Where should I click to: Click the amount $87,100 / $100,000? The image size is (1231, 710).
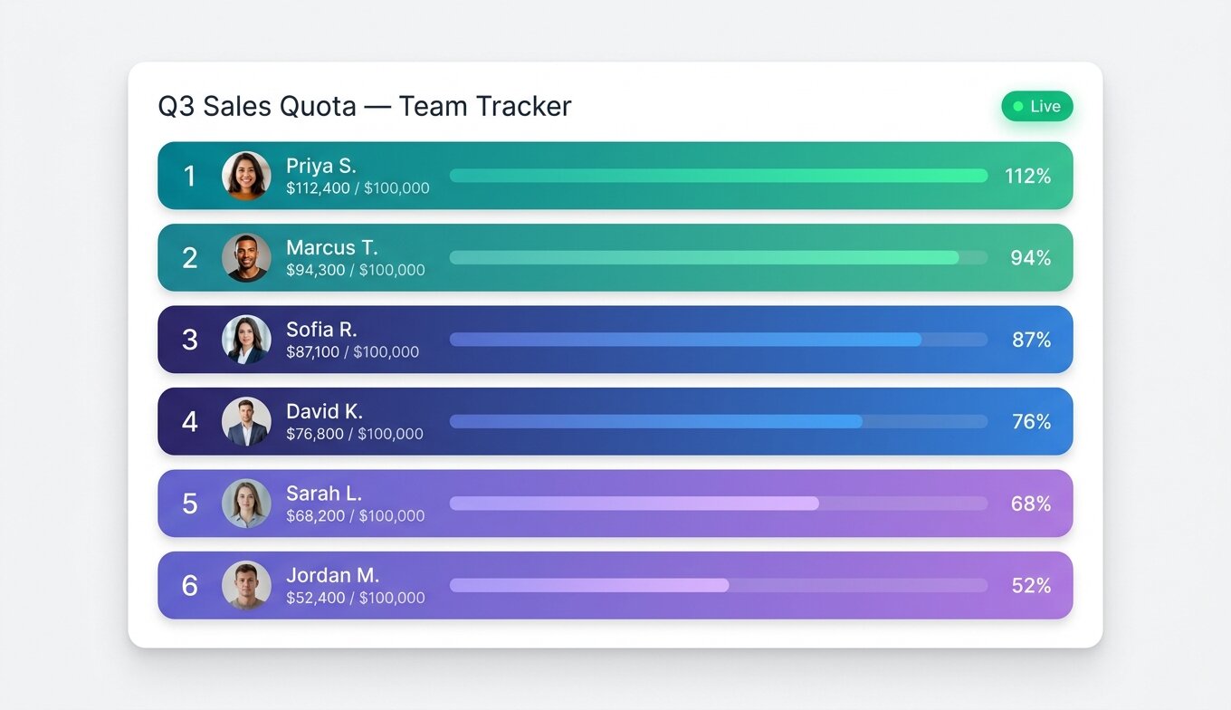tap(353, 352)
